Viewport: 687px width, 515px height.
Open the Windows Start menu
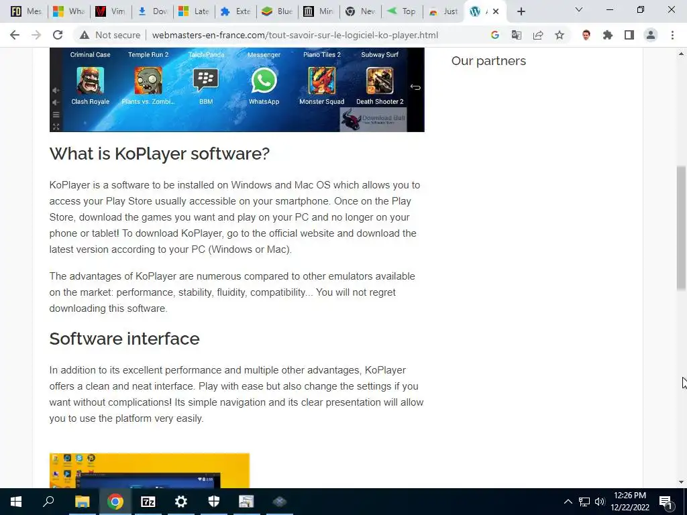[16, 502]
